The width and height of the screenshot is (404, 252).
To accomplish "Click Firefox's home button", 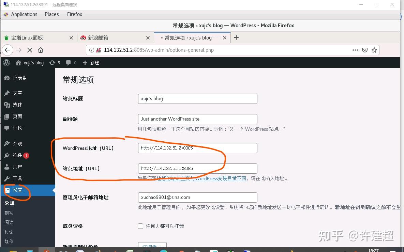I will (41, 50).
